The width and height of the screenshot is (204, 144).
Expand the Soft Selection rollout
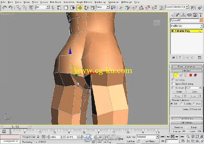click(x=186, y=119)
